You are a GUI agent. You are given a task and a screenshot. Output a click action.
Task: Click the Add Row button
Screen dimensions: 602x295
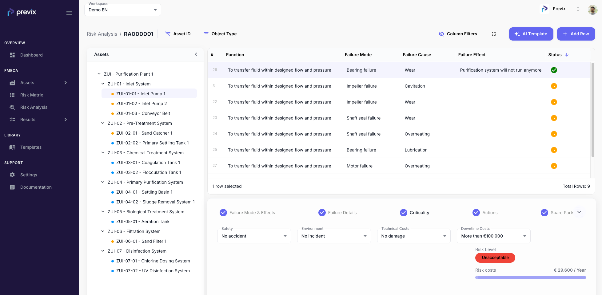(x=576, y=34)
